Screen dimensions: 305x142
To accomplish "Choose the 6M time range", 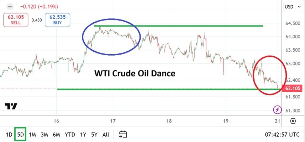I will pos(56,135).
